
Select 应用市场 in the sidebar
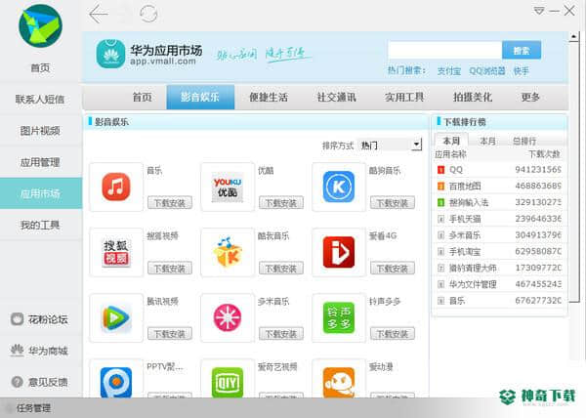click(x=40, y=193)
